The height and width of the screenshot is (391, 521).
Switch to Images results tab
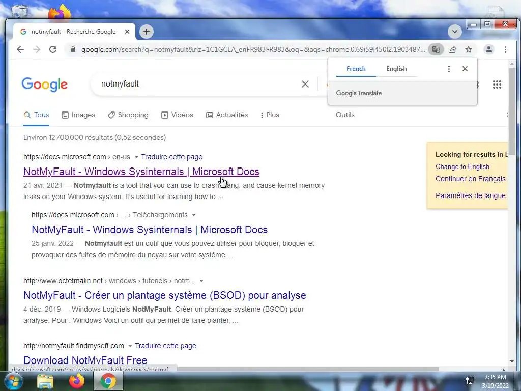coord(78,115)
